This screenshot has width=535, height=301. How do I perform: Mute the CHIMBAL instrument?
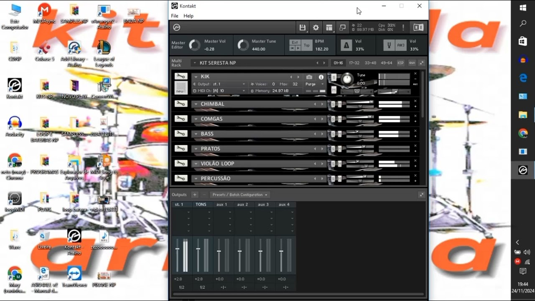click(x=339, y=104)
